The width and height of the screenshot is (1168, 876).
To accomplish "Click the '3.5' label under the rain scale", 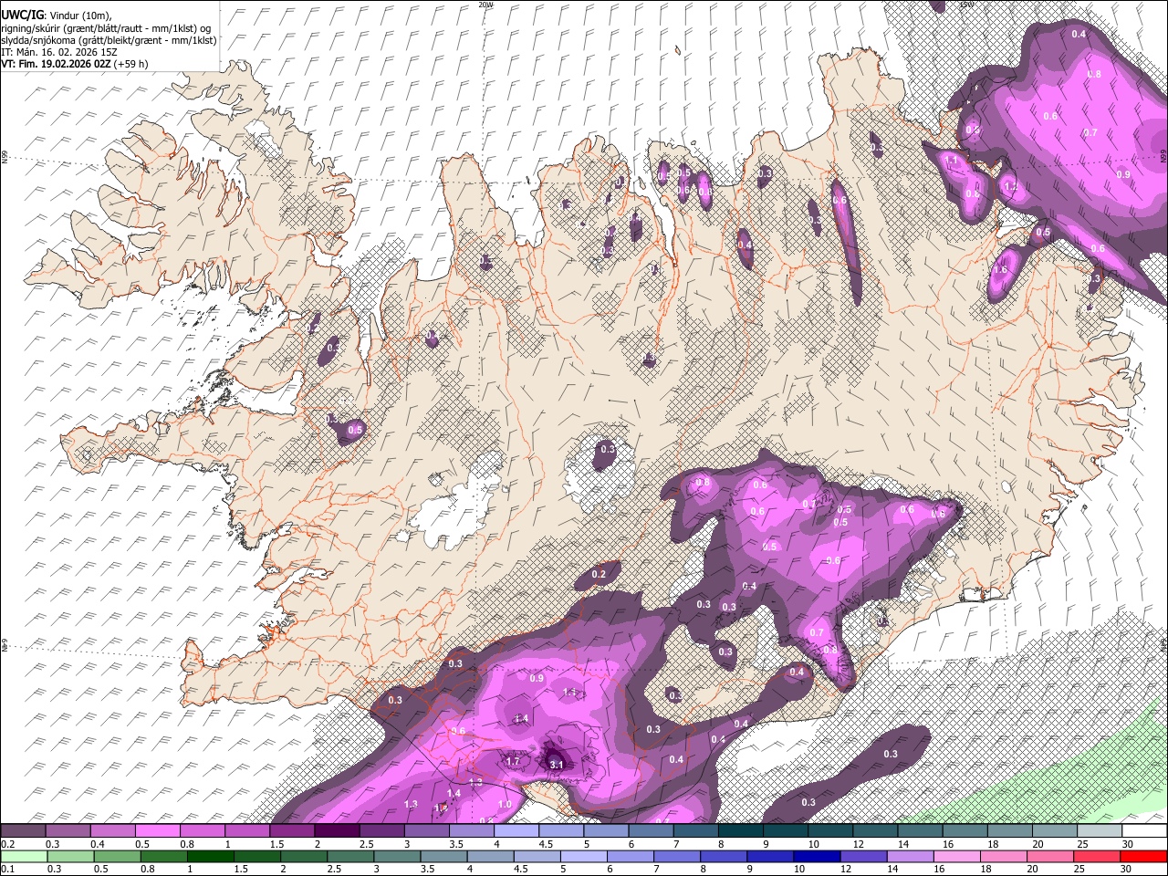I will click(427, 869).
